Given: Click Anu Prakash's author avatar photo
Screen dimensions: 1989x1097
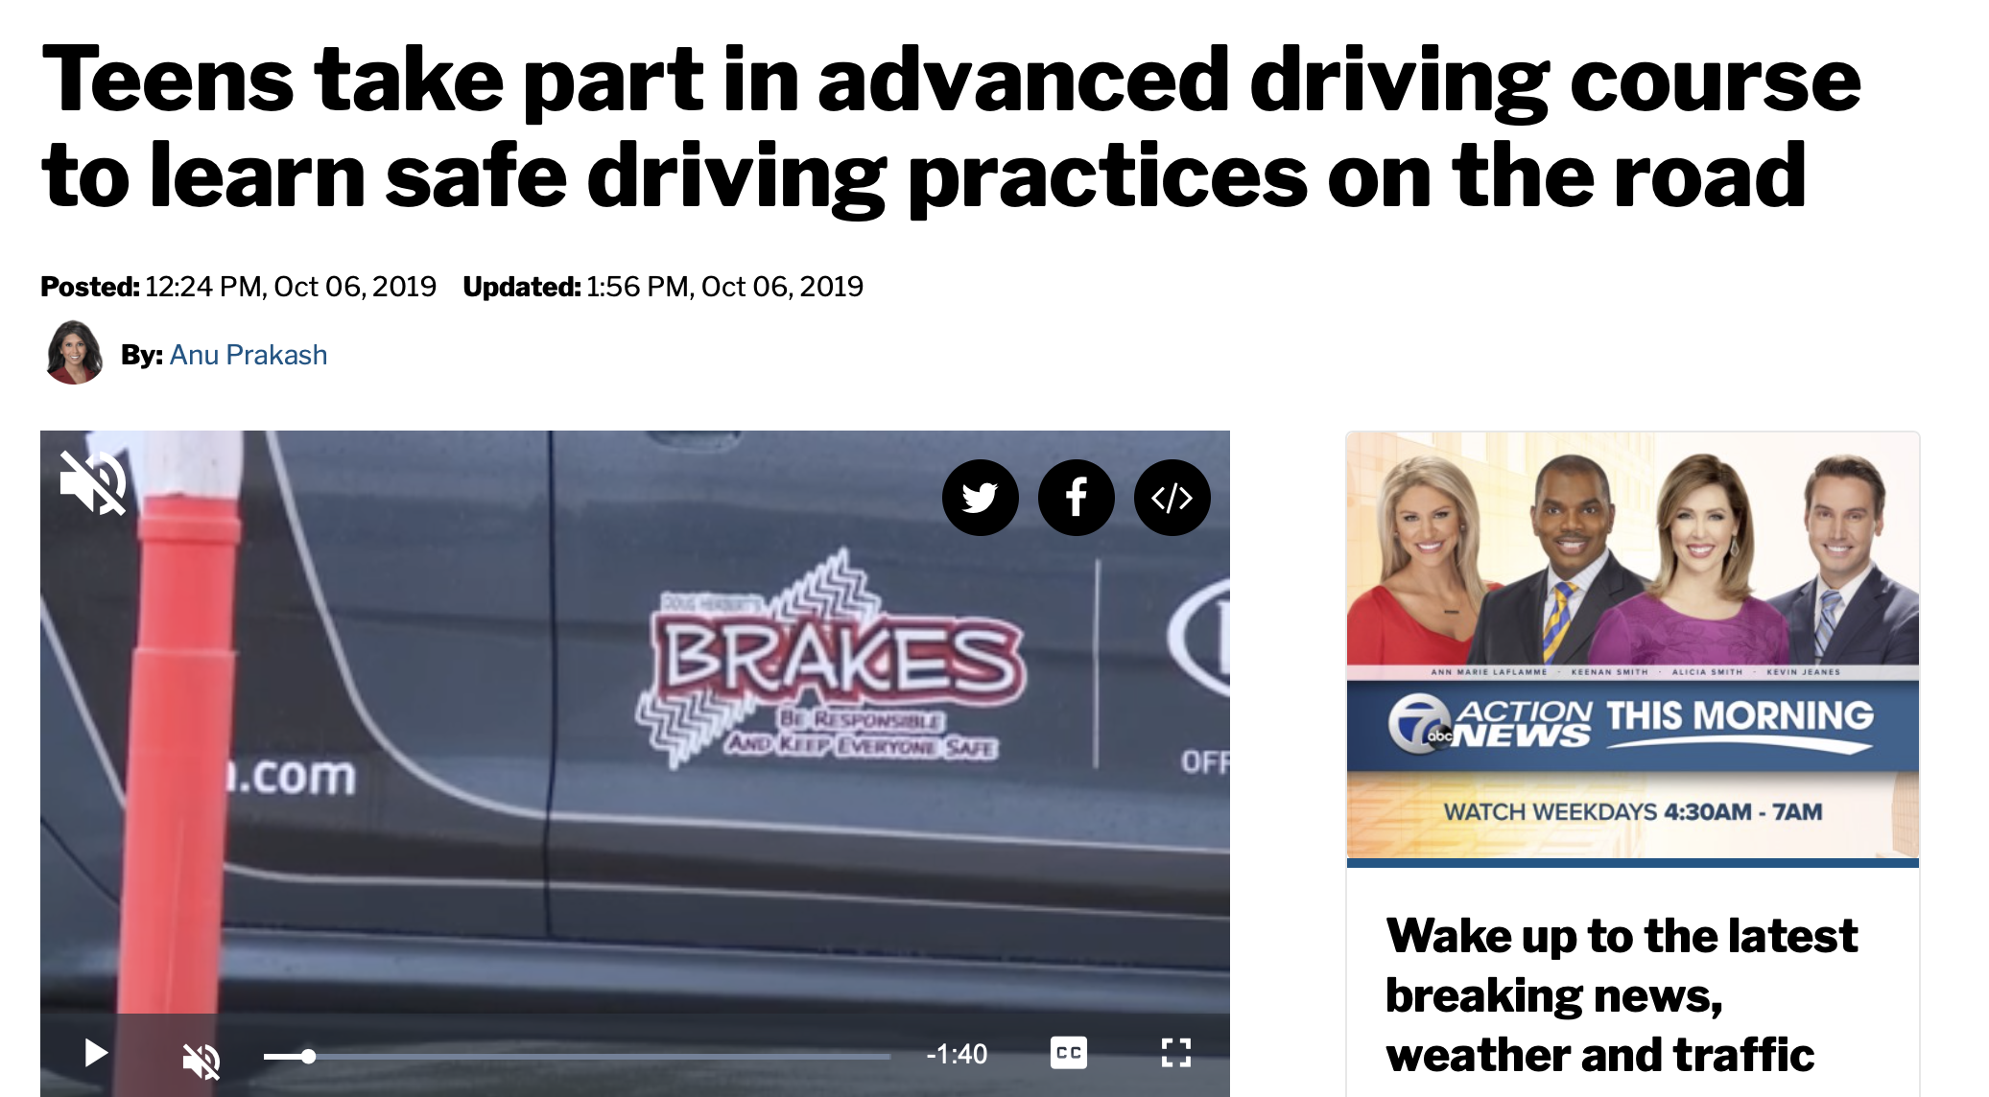Looking at the screenshot, I should click(74, 353).
